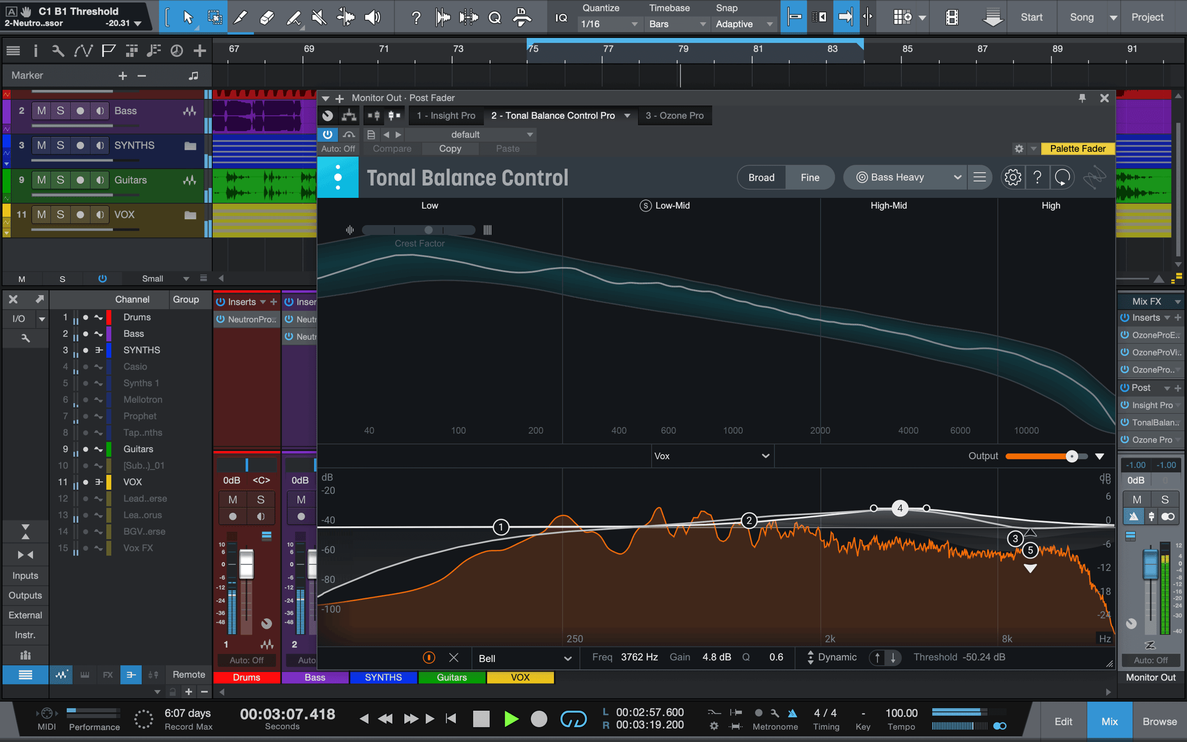Screen dimensions: 1187x742
Task: Record-arm the Guitars track
Action: click(80, 180)
